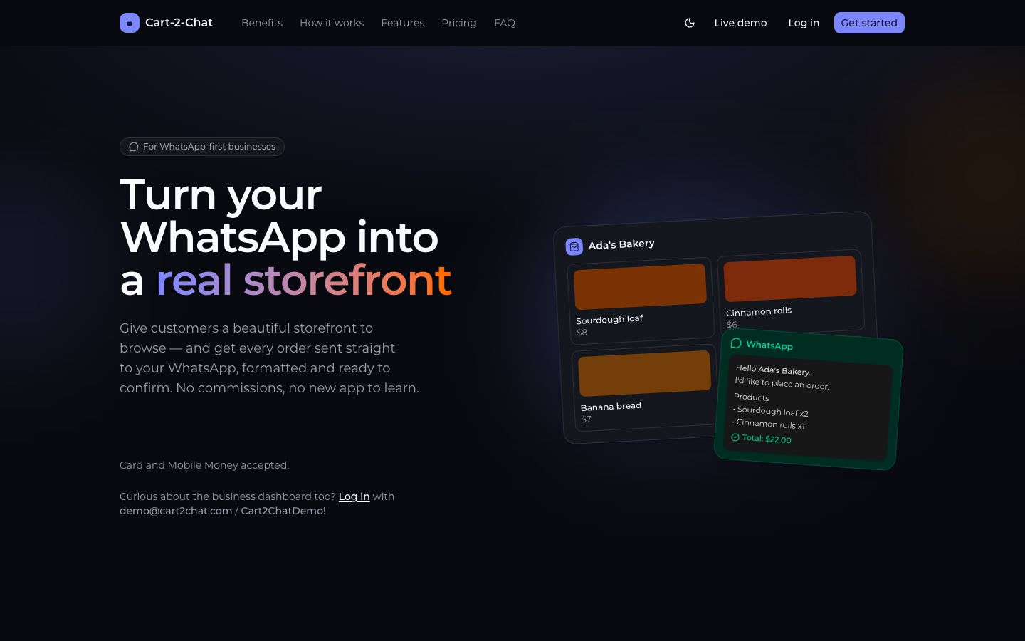Click the 'Card and Mobile Money accepted.' text
Screen dimensions: 1025x641
204,465
